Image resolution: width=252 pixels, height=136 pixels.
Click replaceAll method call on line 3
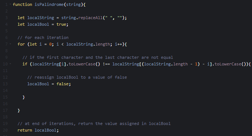90,18
